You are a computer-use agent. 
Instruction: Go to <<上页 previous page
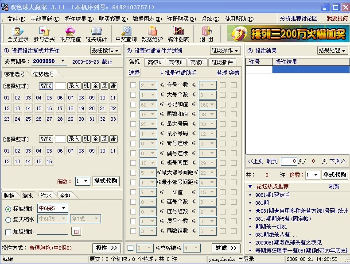255,161
